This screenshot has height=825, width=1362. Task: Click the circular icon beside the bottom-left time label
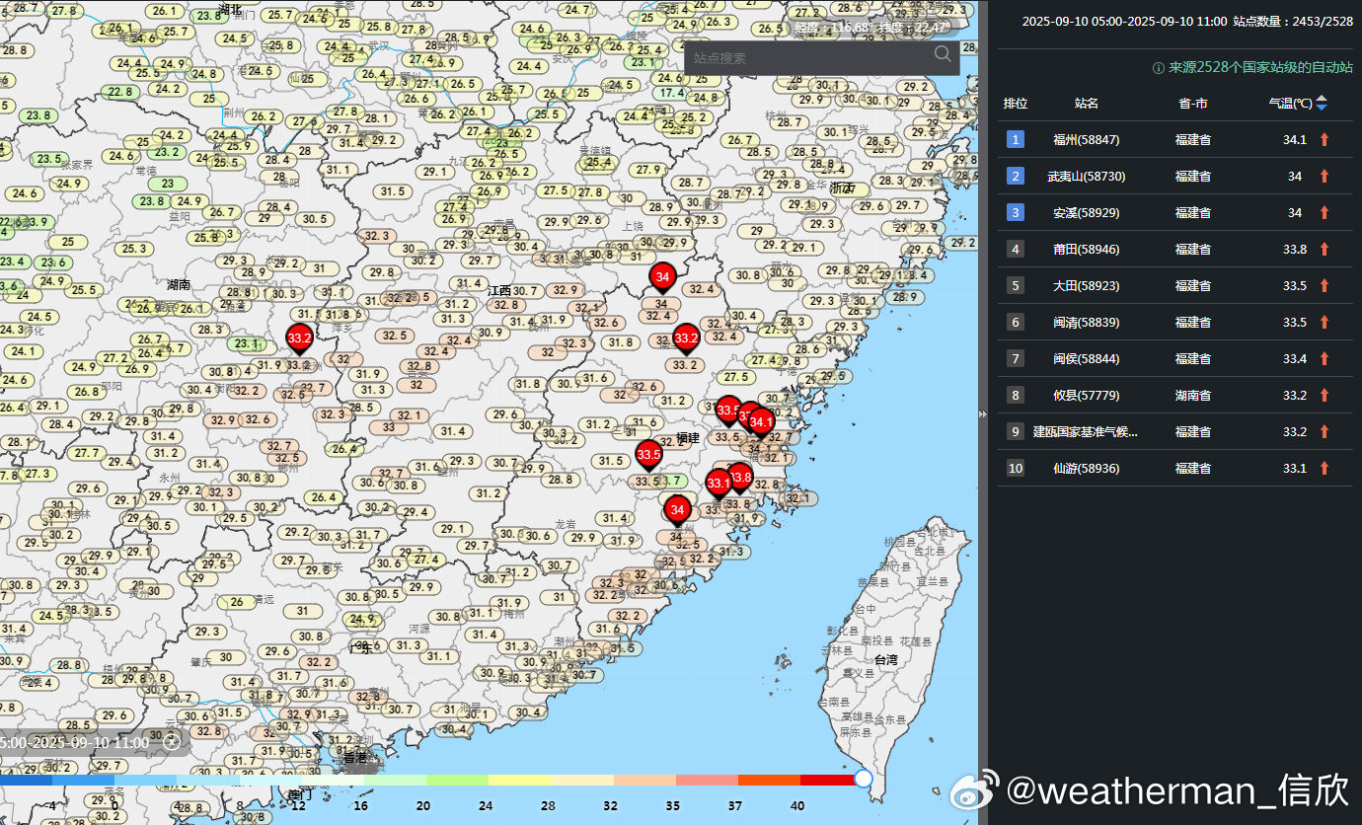click(x=172, y=742)
